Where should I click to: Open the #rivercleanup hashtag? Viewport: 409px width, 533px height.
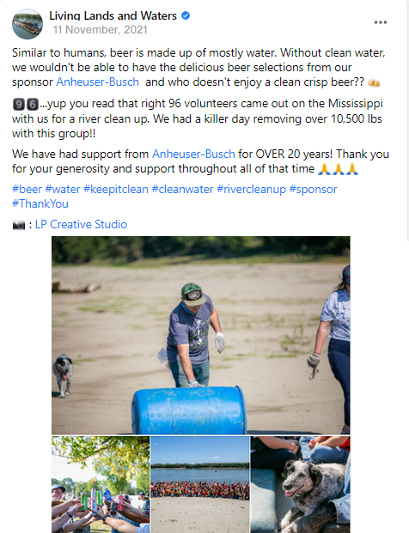[252, 189]
